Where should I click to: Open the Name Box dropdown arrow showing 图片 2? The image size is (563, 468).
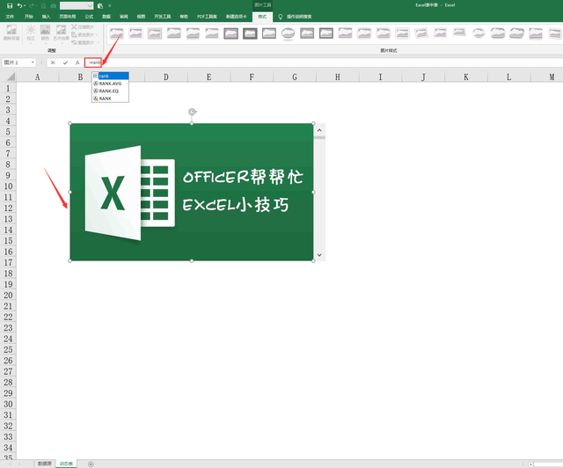tap(33, 62)
